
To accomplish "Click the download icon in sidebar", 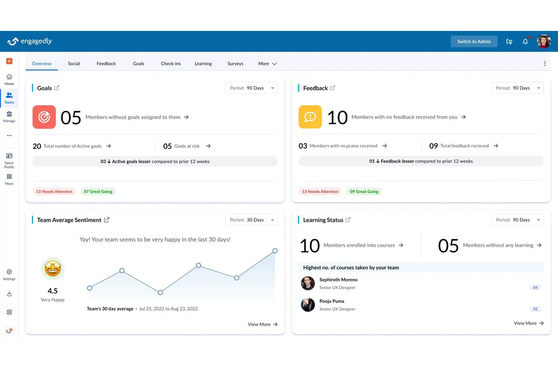I will click(9, 294).
